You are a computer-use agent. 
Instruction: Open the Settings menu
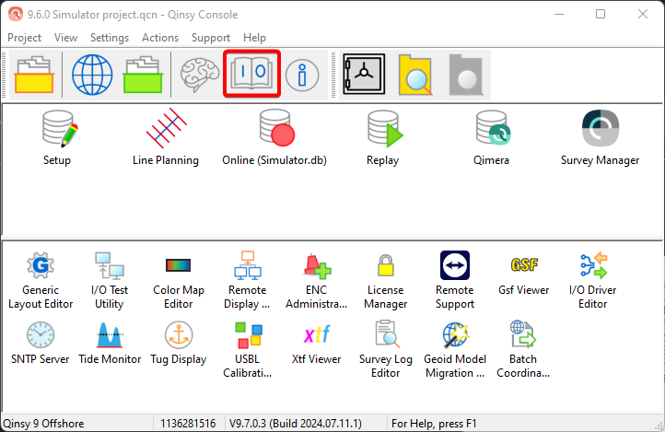(x=110, y=38)
